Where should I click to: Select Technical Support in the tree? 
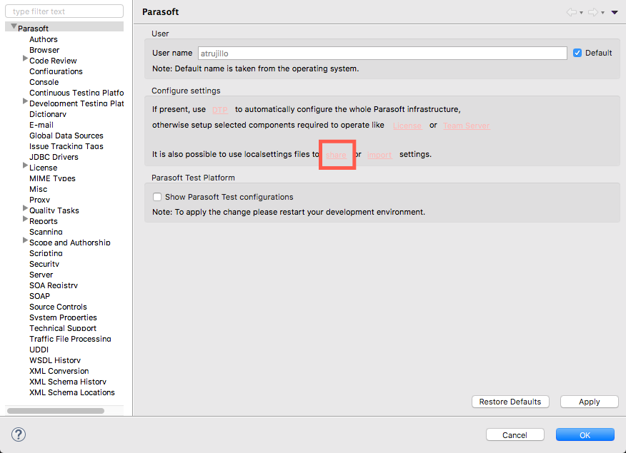63,328
